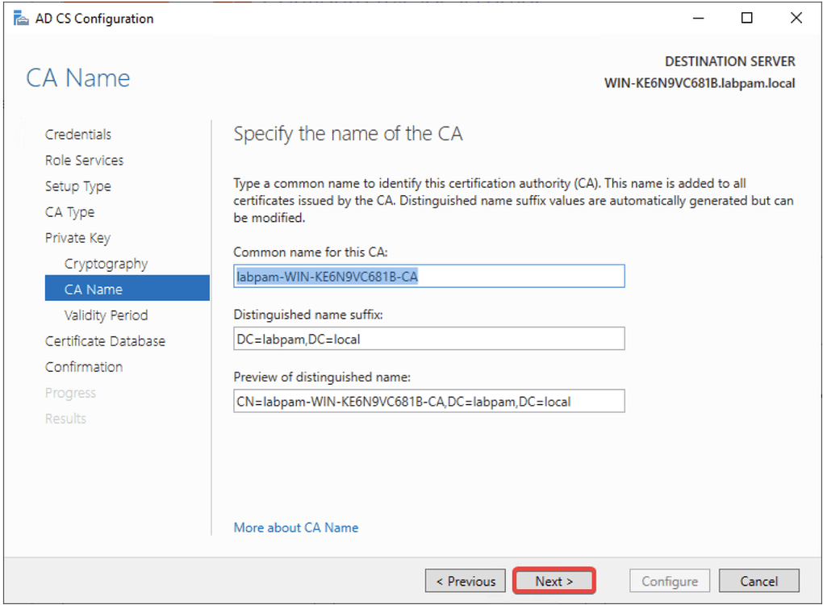Image resolution: width=823 pixels, height=605 pixels.
Task: Edit the Distinguished name suffix field
Action: (x=428, y=338)
